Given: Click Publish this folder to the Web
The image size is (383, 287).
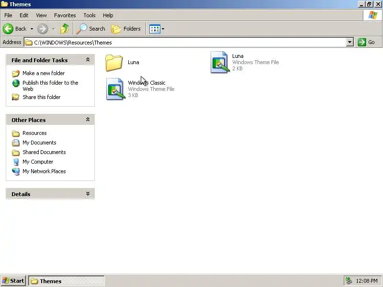Looking at the screenshot, I should point(50,86).
